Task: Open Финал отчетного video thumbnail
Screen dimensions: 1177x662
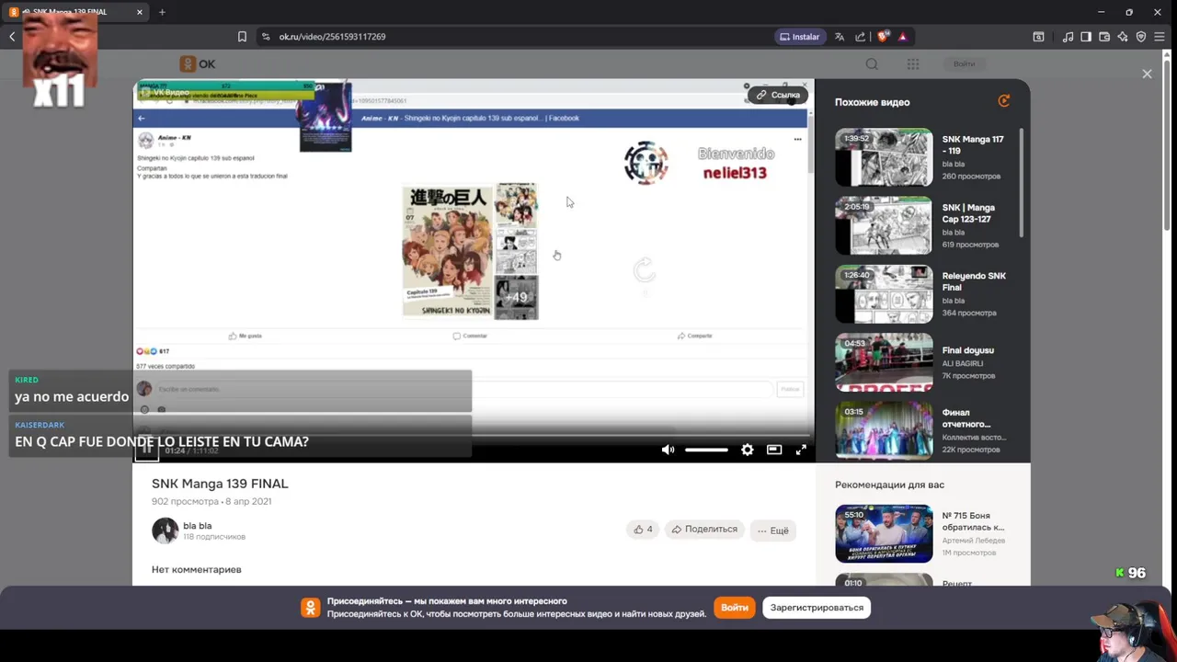Action: point(884,429)
